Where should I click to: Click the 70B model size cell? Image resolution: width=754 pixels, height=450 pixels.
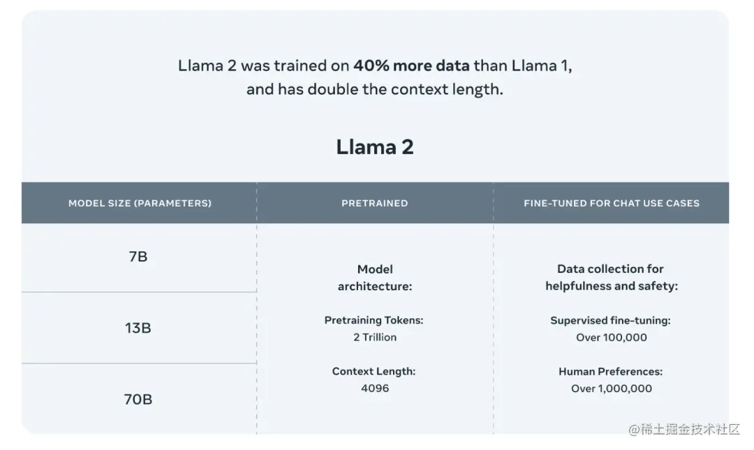click(138, 400)
